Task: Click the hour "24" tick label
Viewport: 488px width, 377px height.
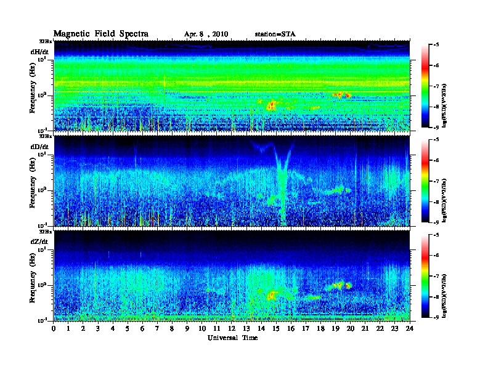Action: click(x=410, y=329)
